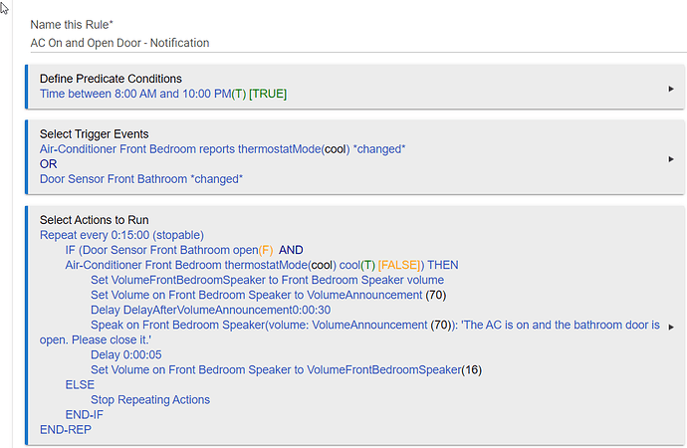Click the Set Volume to VolumeFrontBedroomSpeaker(16) action
Viewport: 687px width, 448px height.
click(286, 369)
